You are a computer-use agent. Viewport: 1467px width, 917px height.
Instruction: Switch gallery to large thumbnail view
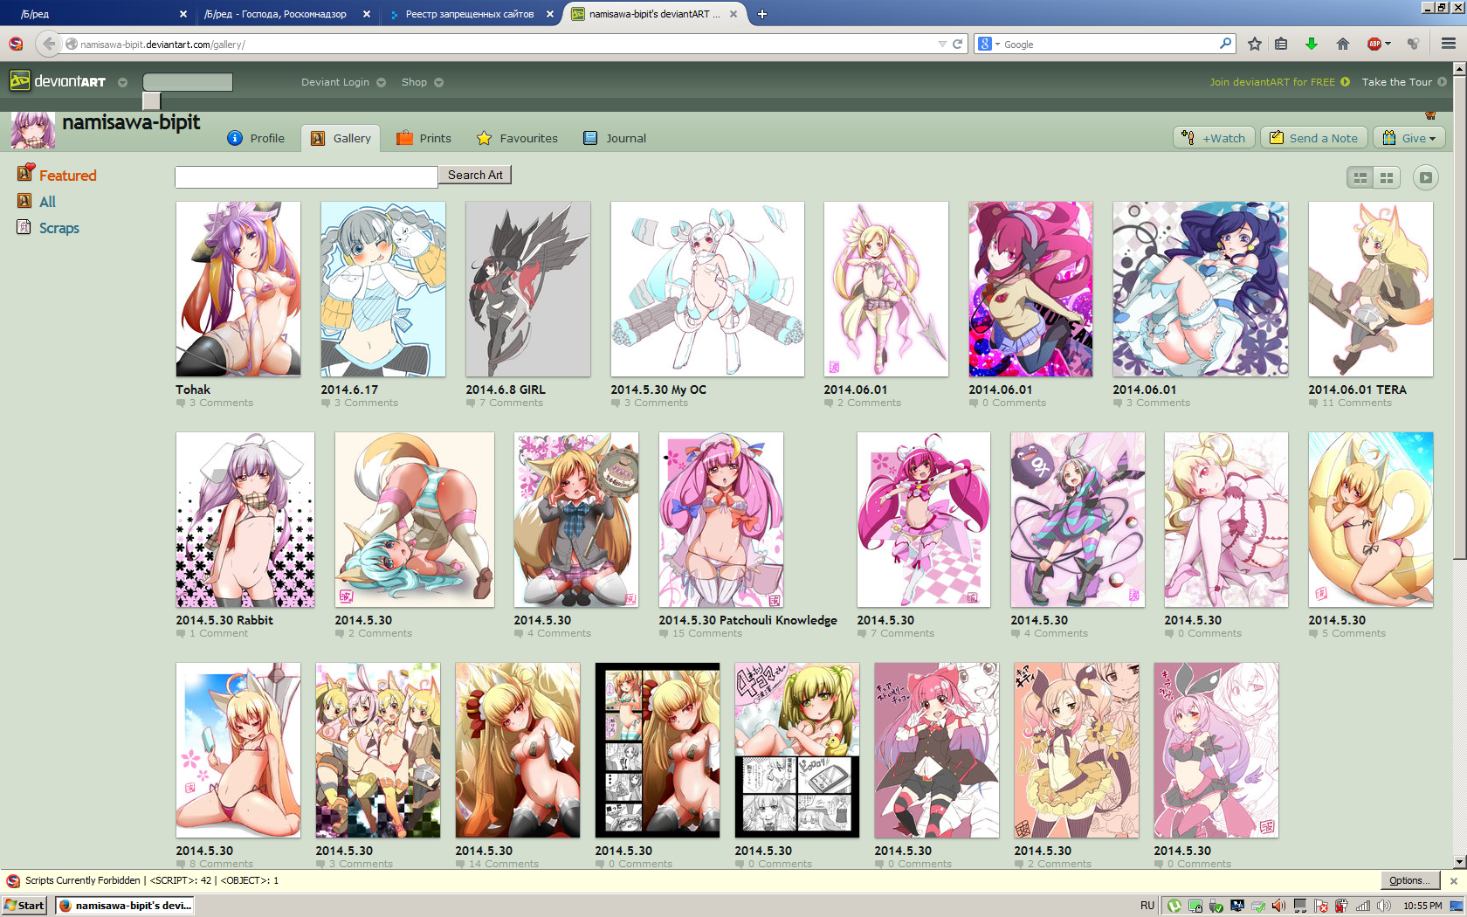(x=1360, y=177)
